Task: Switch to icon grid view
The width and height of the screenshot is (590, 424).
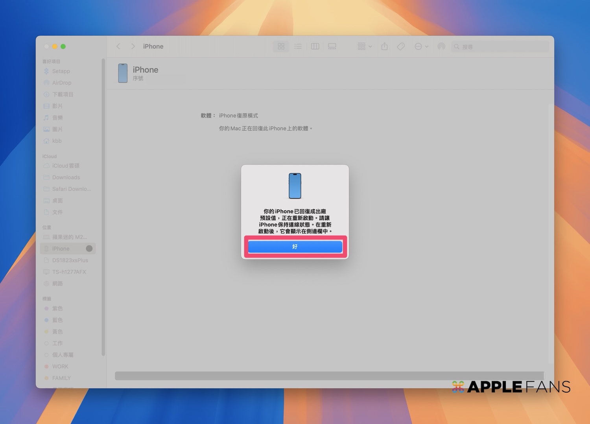Action: tap(281, 46)
